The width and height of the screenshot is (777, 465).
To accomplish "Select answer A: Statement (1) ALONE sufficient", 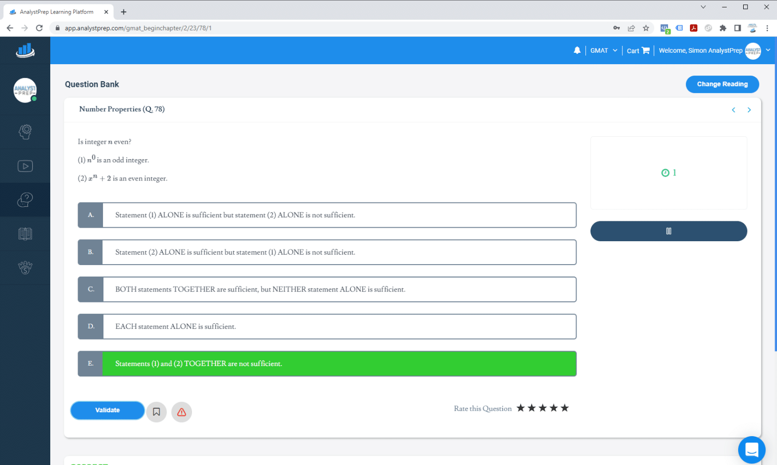I will [x=327, y=215].
